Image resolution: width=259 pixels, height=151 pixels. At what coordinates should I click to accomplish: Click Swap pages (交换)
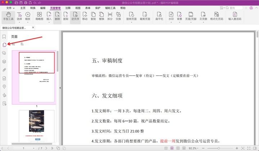point(118,16)
